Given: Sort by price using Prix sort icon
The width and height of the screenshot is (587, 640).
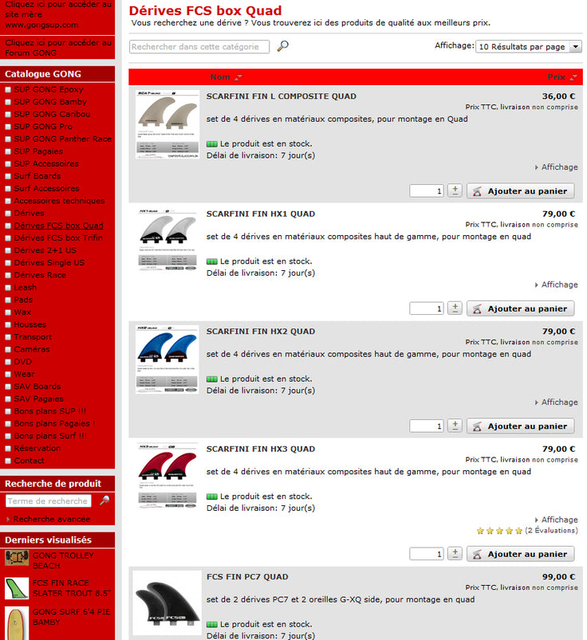Looking at the screenshot, I should [x=573, y=77].
